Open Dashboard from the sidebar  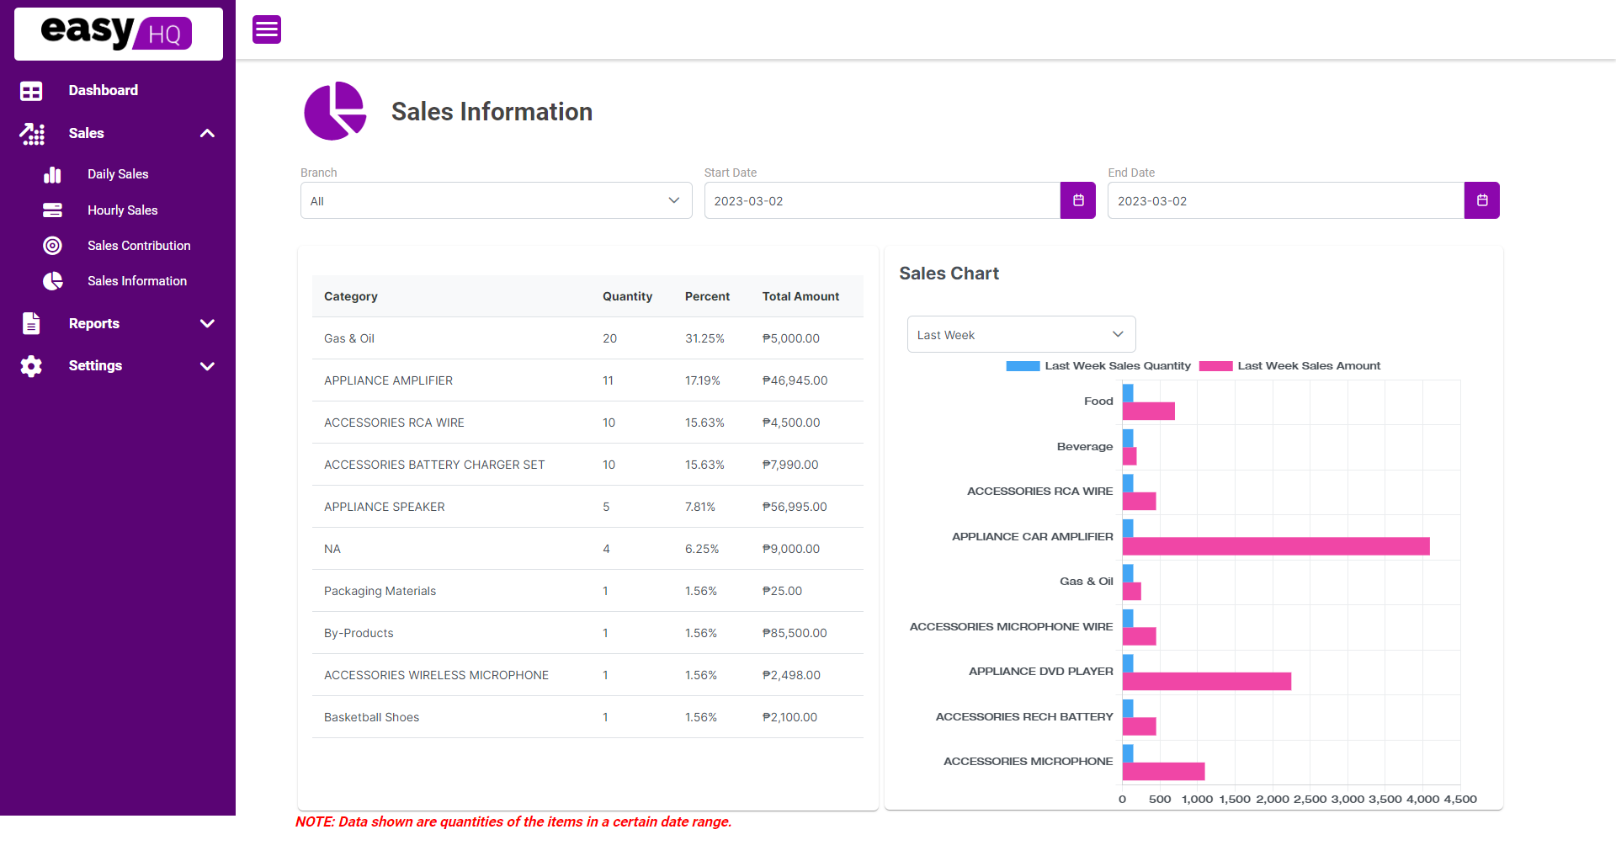tap(104, 90)
